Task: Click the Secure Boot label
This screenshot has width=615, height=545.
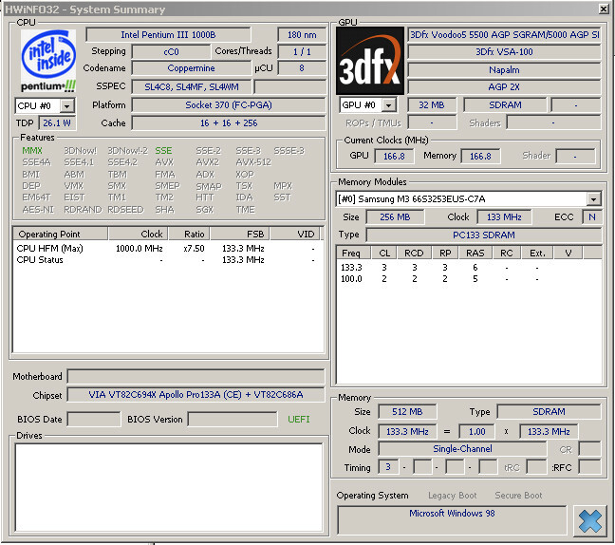Action: click(518, 496)
